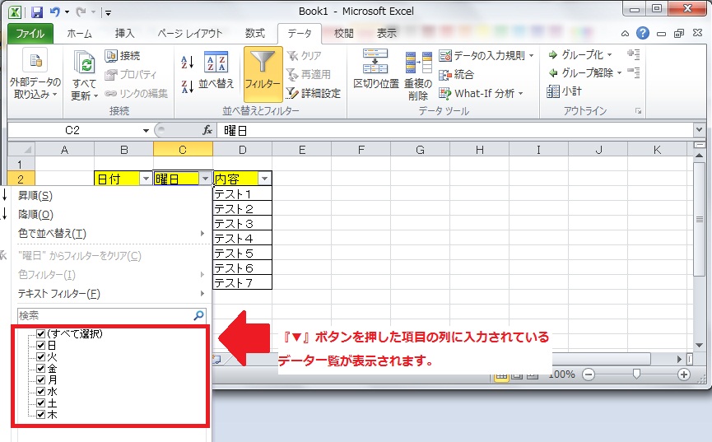Switch to the ページ レイアウト tab
The width and height of the screenshot is (712, 442).
pos(190,34)
